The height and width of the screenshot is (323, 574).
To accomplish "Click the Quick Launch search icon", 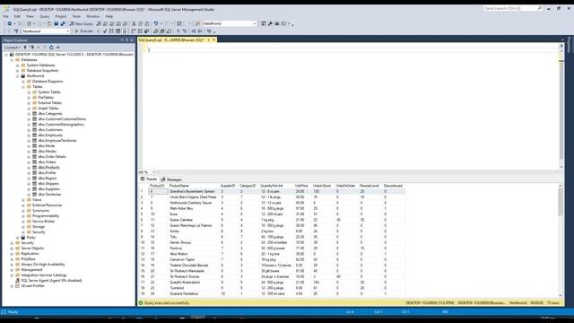I will pos(540,8).
